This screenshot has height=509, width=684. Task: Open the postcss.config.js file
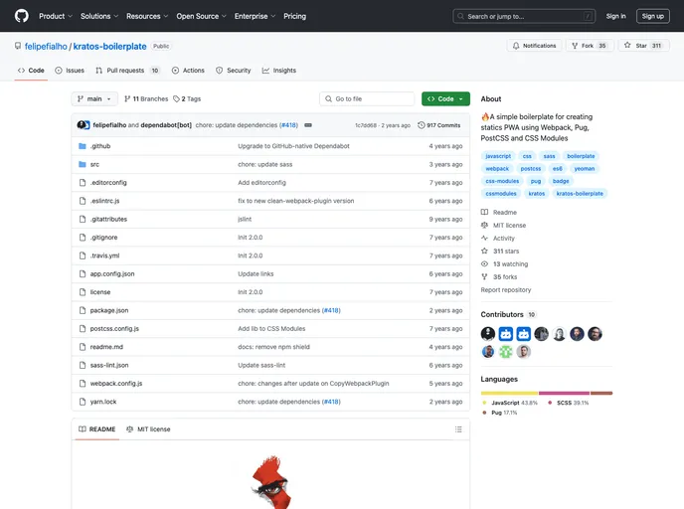(114, 328)
